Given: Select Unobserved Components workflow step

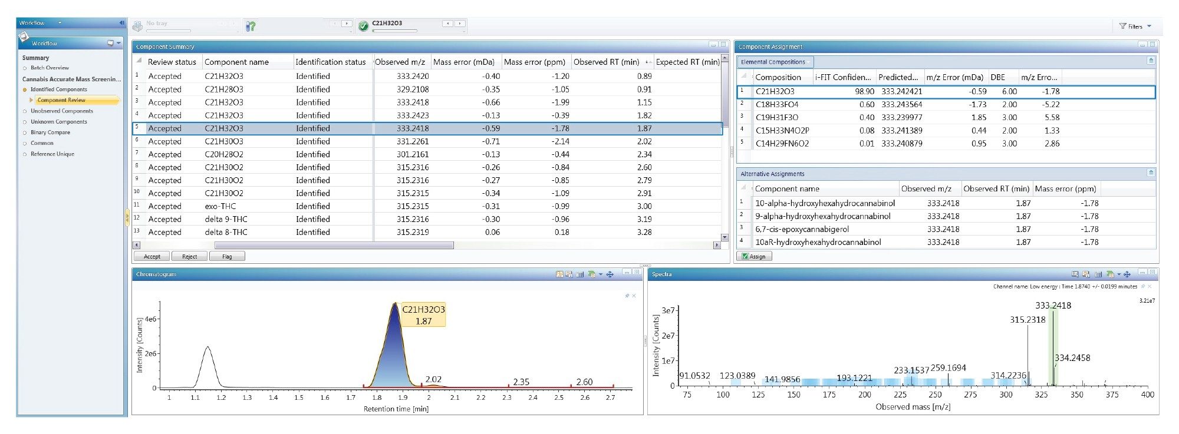Looking at the screenshot, I should 62,111.
